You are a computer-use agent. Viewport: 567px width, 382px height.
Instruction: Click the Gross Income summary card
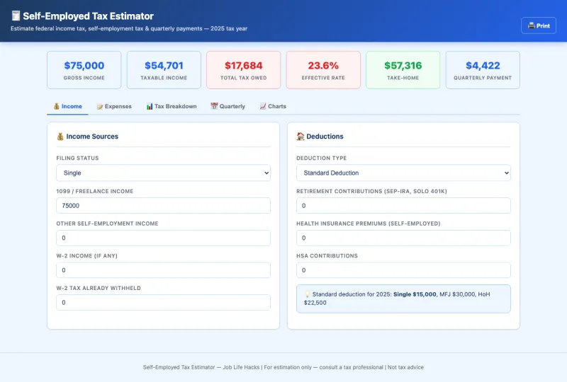click(x=84, y=70)
